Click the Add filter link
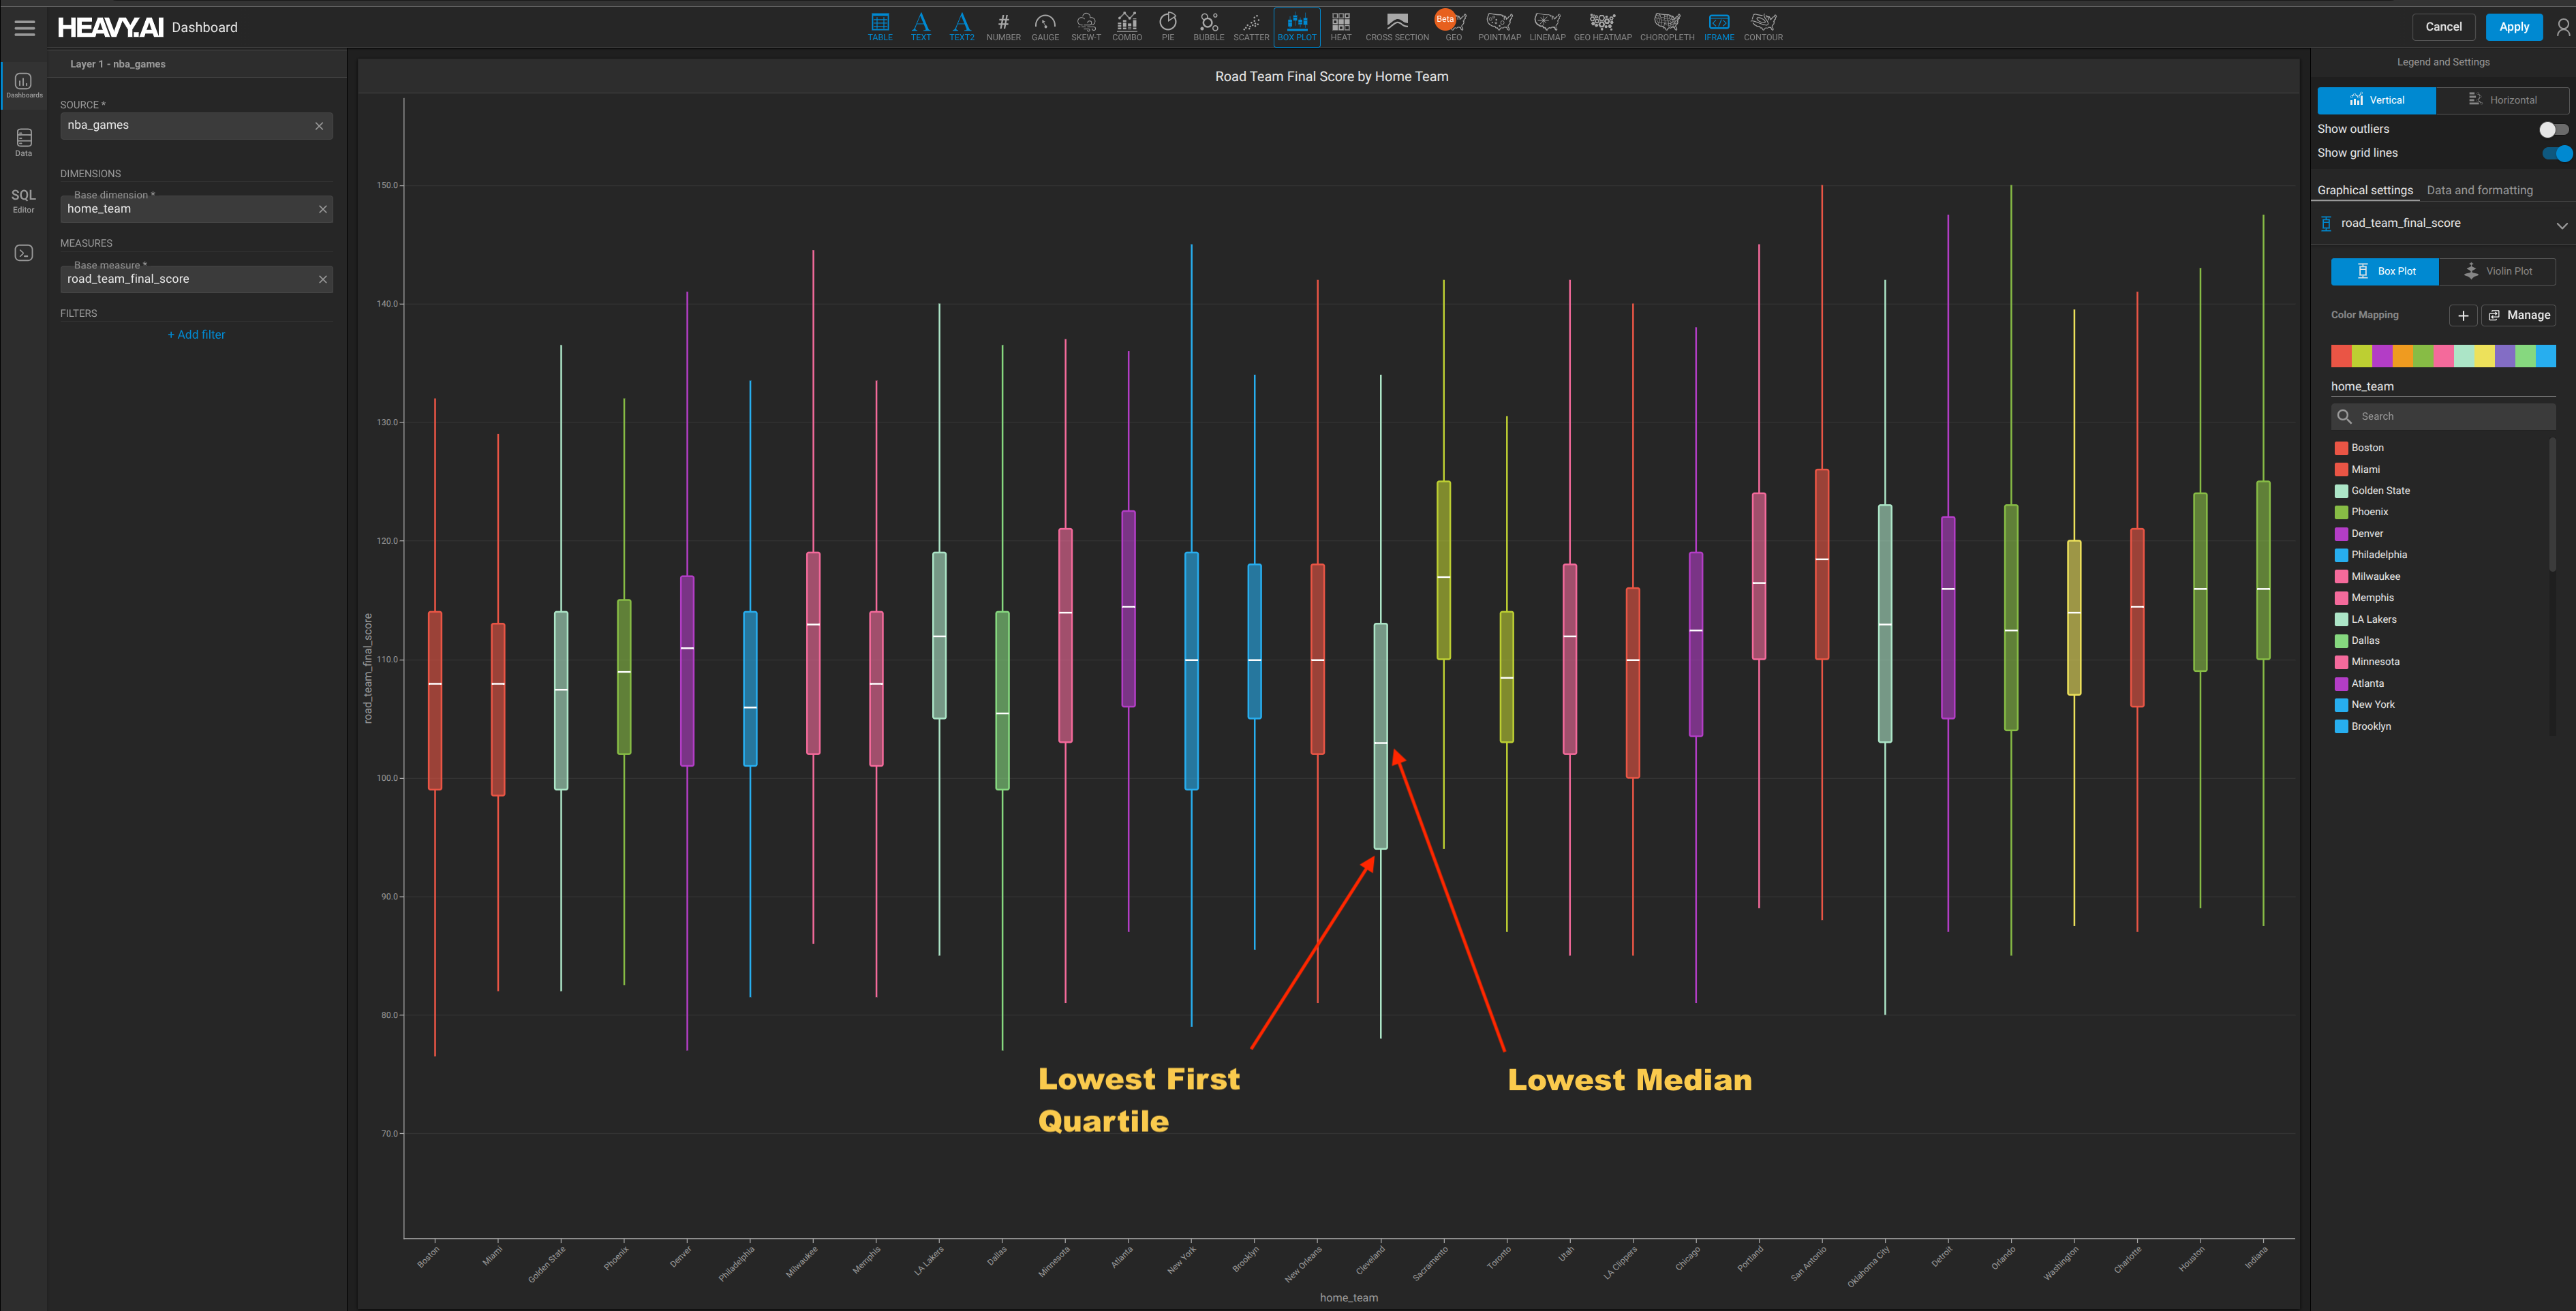Viewport: 2576px width, 1311px height. [x=196, y=335]
